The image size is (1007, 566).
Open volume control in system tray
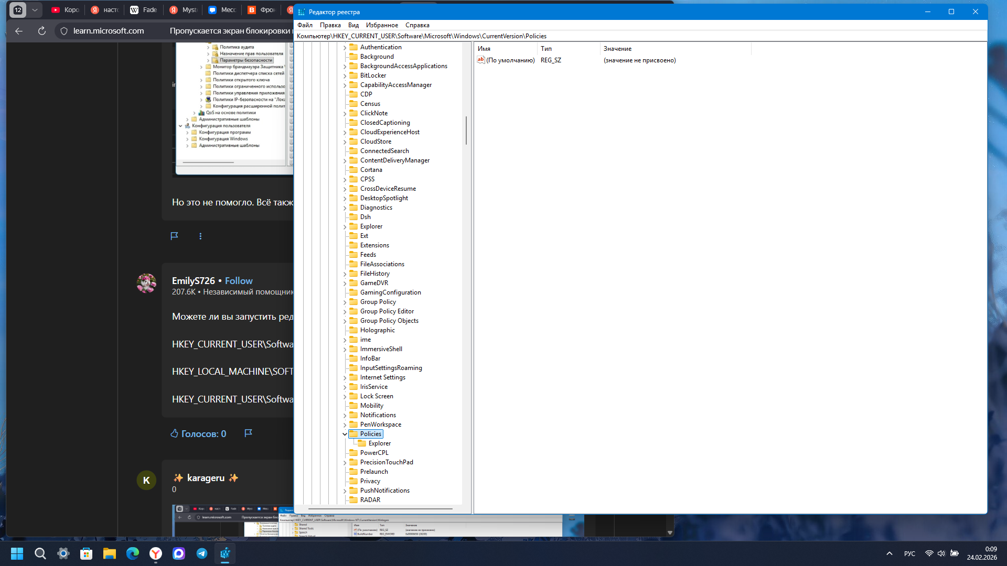coord(941,553)
